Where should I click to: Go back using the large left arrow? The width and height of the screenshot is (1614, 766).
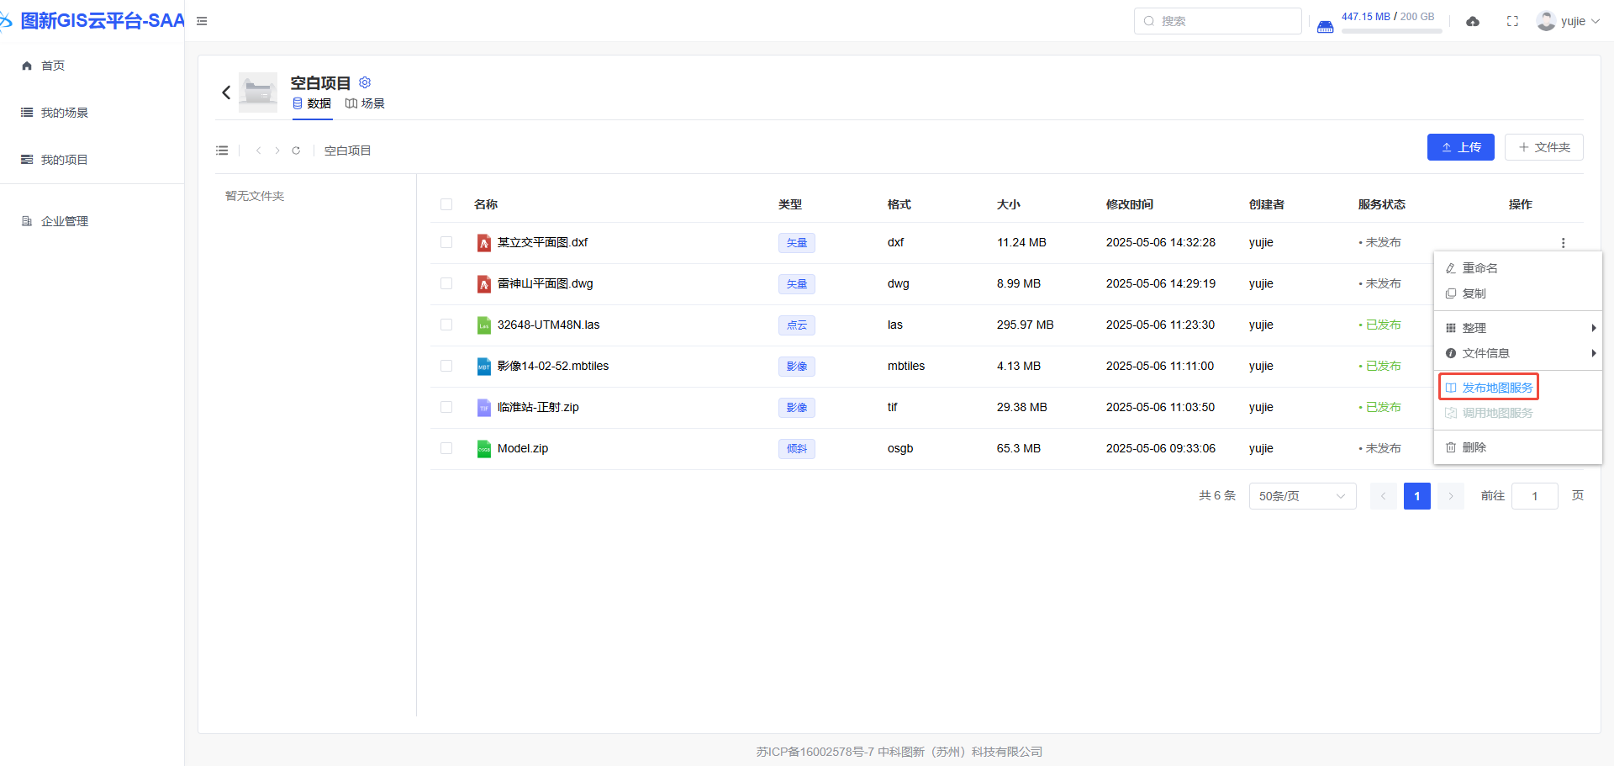pos(225,92)
